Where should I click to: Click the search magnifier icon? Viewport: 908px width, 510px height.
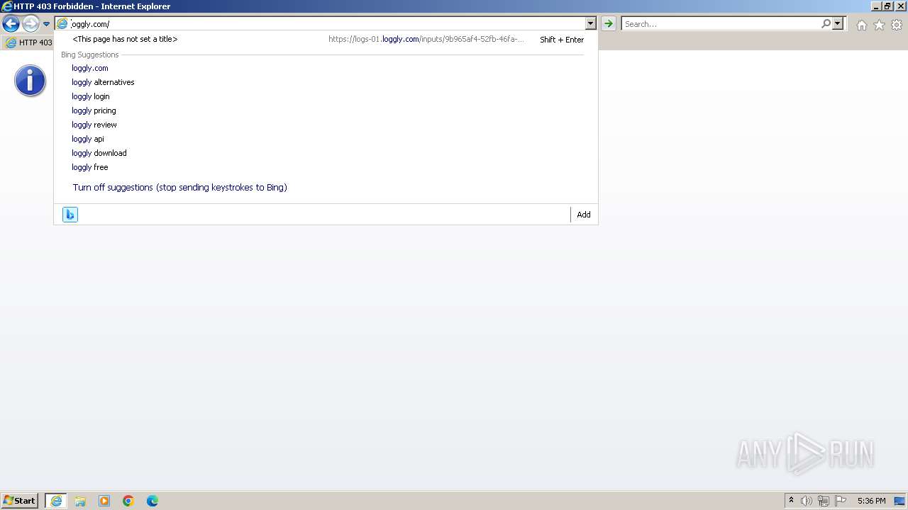point(826,23)
